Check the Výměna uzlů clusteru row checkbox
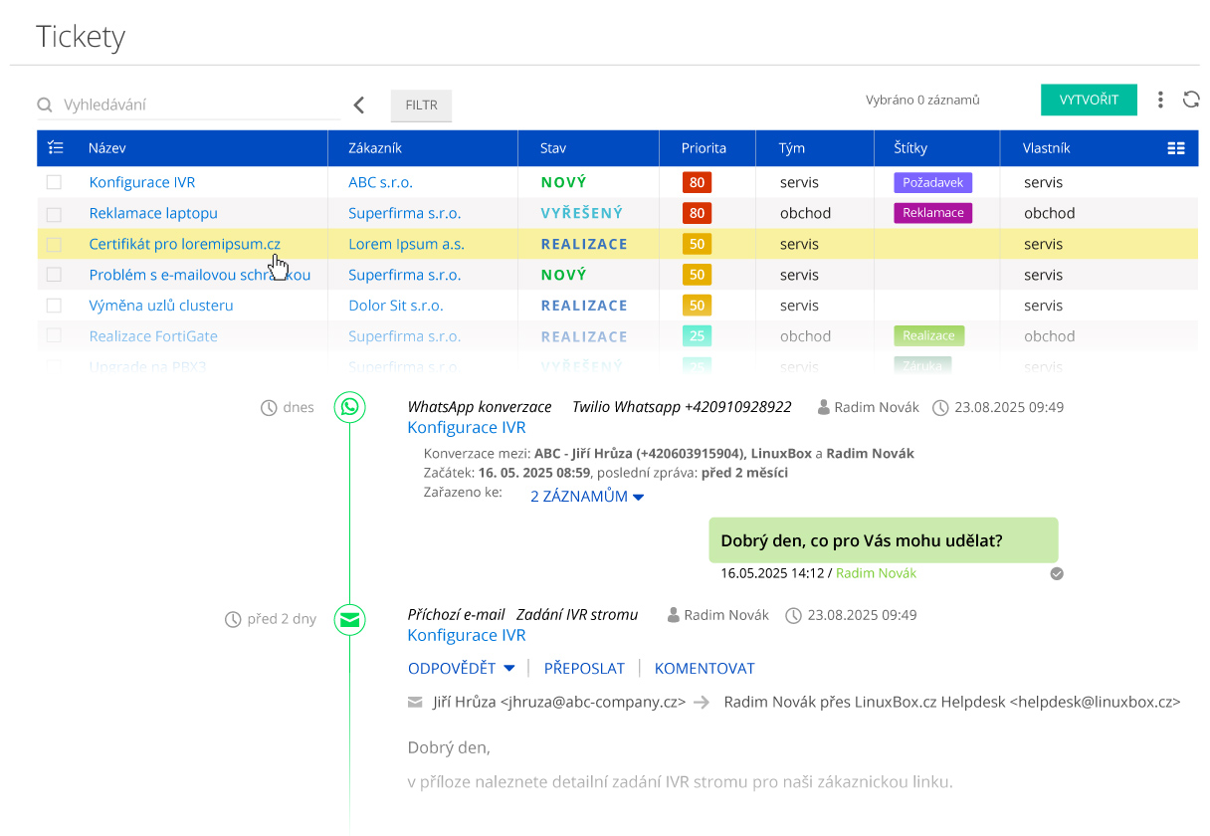 (x=55, y=306)
